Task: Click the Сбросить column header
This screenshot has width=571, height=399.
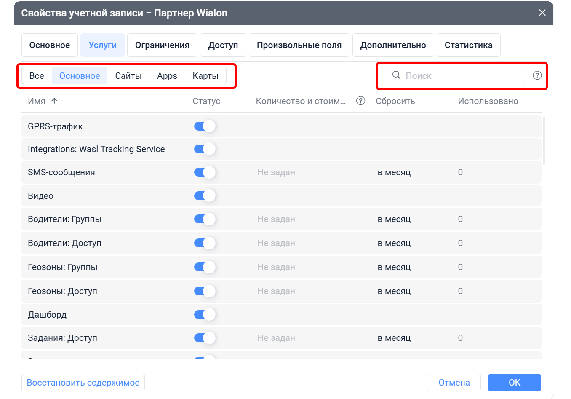Action: [x=395, y=101]
